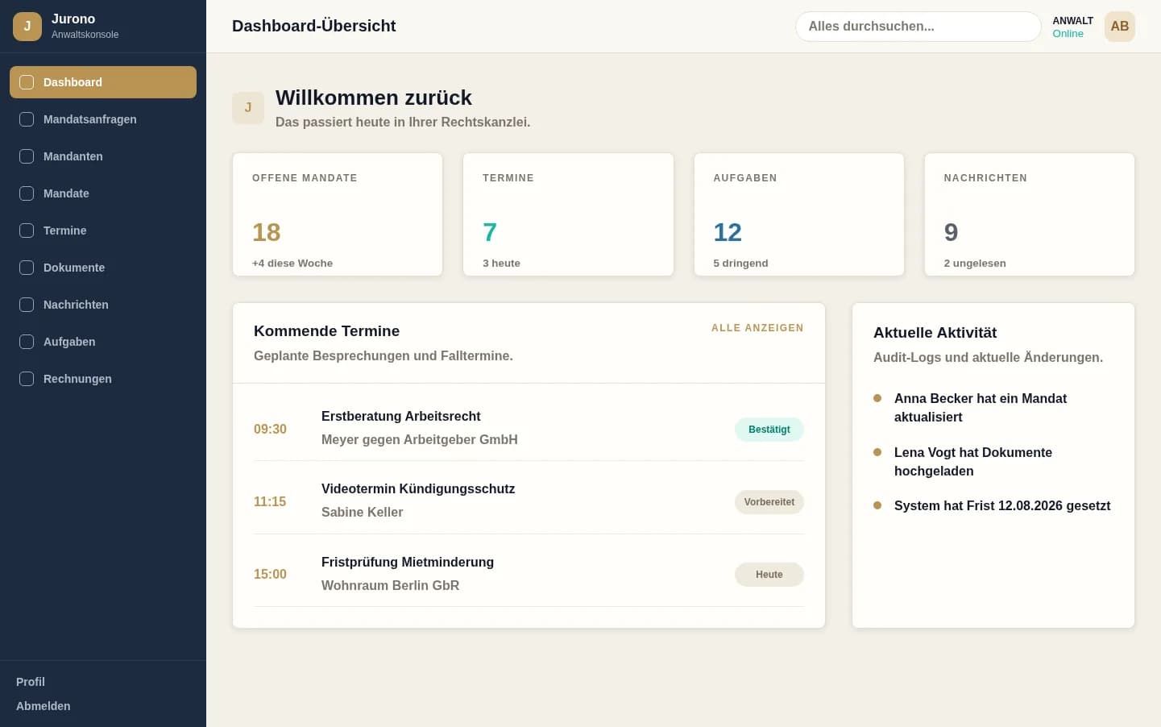This screenshot has height=727, width=1161.
Task: Click activity entry Anna Becker Mandat aktualisiert
Action: [993, 408]
